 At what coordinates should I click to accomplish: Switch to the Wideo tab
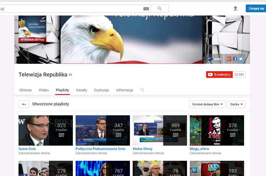tap(44, 90)
